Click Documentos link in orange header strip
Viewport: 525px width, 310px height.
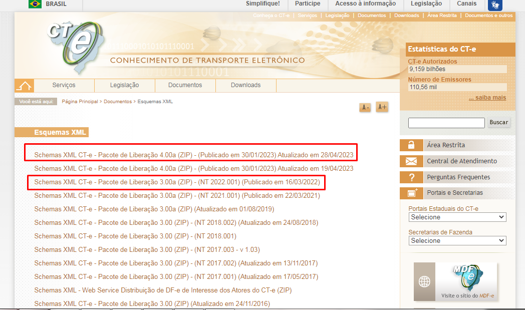[372, 16]
